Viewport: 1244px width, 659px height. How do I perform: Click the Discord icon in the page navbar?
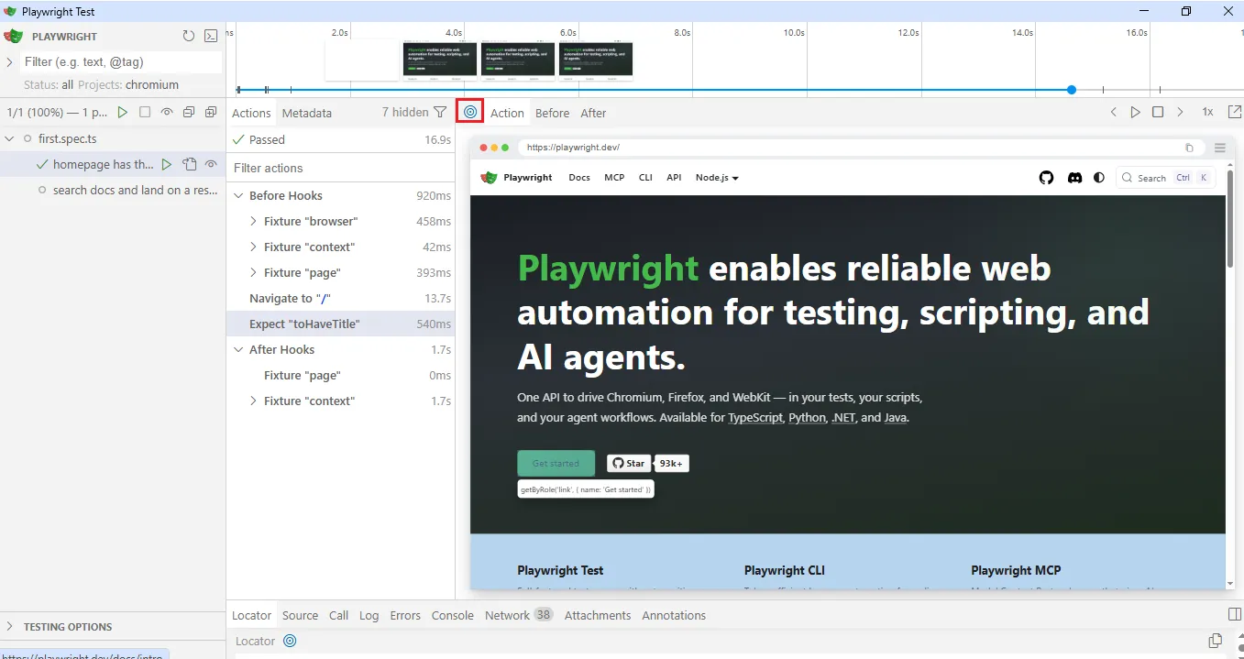point(1074,178)
